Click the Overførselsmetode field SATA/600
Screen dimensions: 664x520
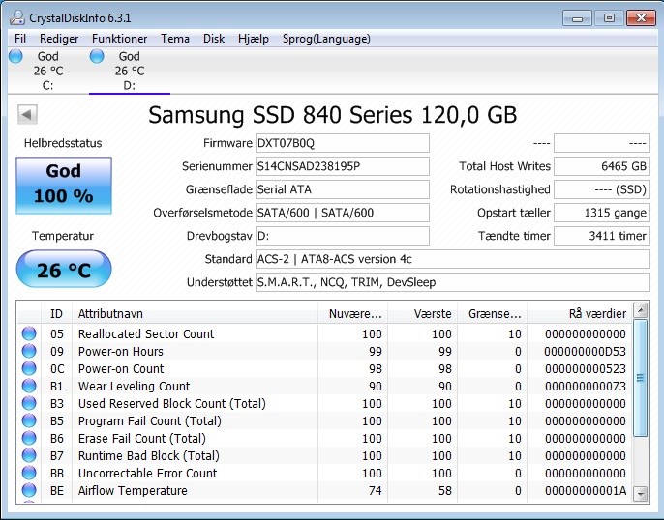343,213
